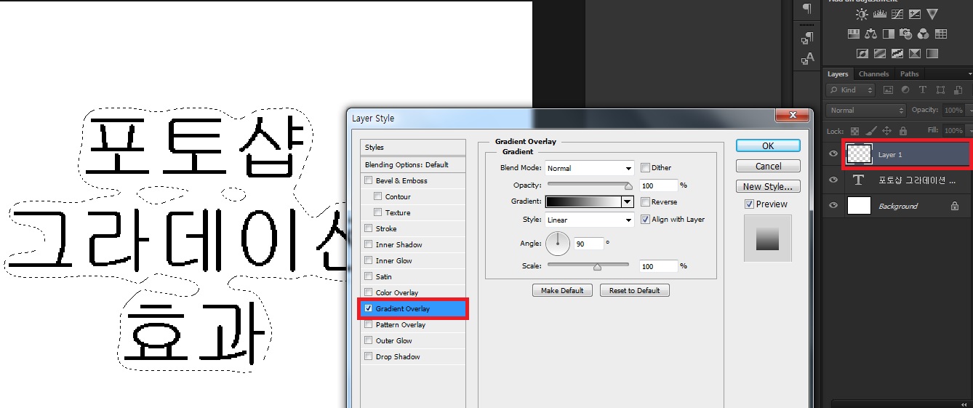Add a Gradient Map adjustment
The image size is (973, 408).
point(932,53)
